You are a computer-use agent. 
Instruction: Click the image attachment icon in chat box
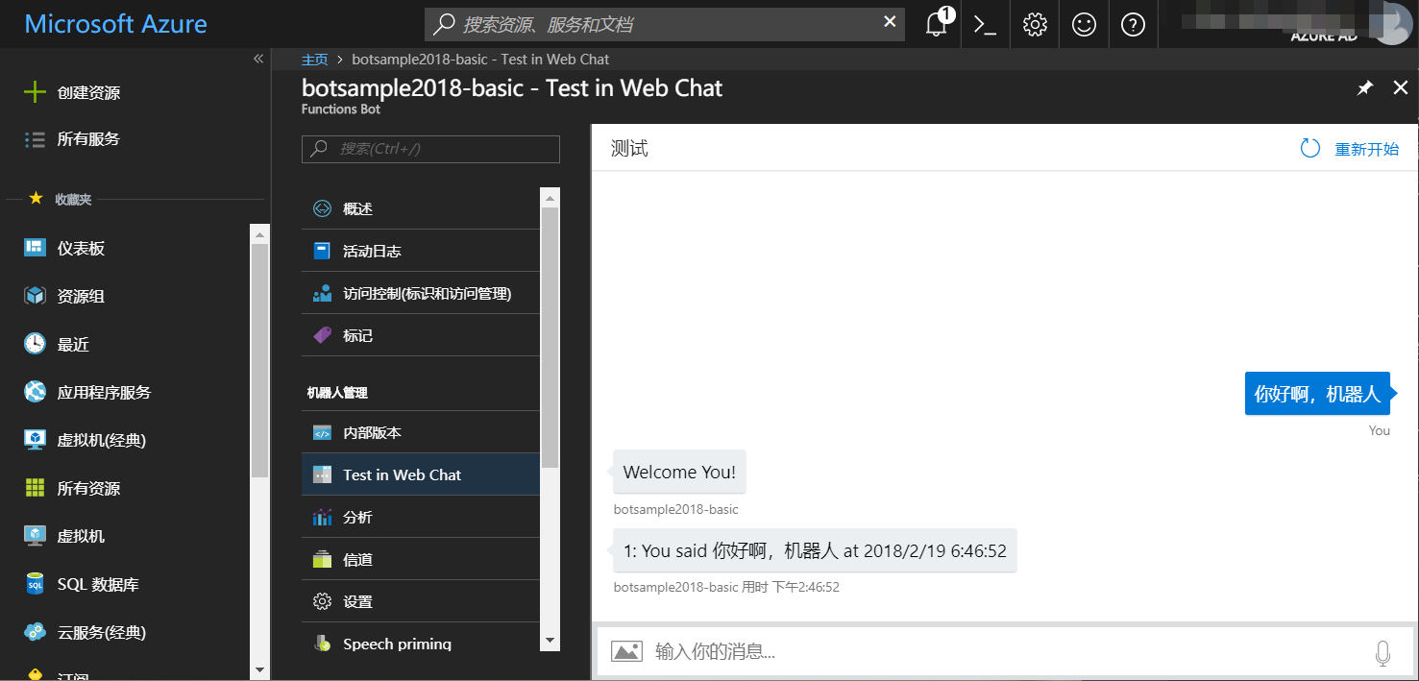(x=626, y=651)
